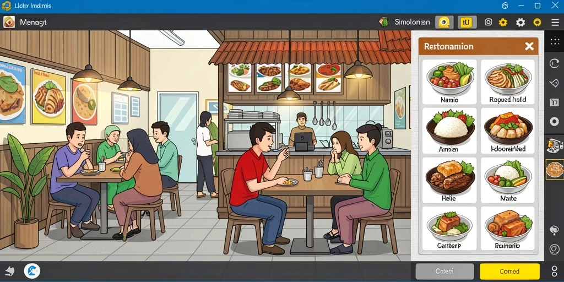The width and height of the screenshot is (564, 282).
Task: Click the blue wave circle icon bottom left
Action: coord(32,271)
